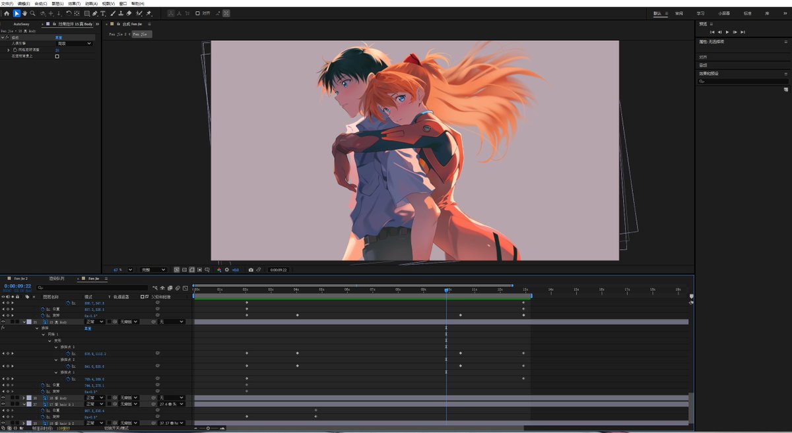
Task: Select the Puppet Pin tool
Action: [148, 13]
